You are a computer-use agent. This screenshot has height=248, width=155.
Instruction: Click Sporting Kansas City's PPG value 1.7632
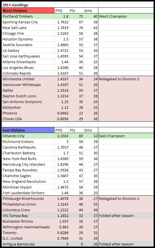[62, 22]
